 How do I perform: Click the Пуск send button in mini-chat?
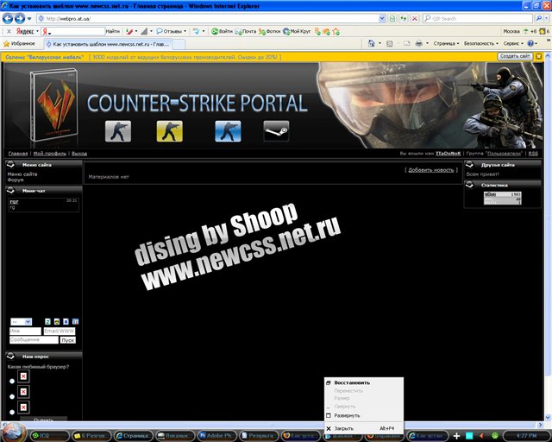pyautogui.click(x=67, y=340)
